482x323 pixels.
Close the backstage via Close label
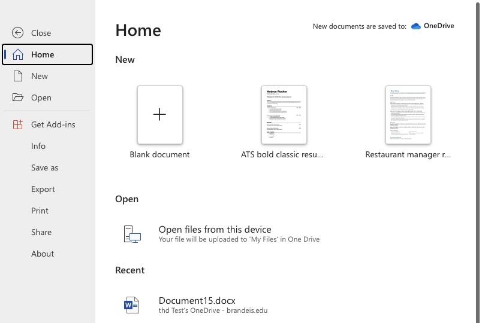(x=41, y=33)
